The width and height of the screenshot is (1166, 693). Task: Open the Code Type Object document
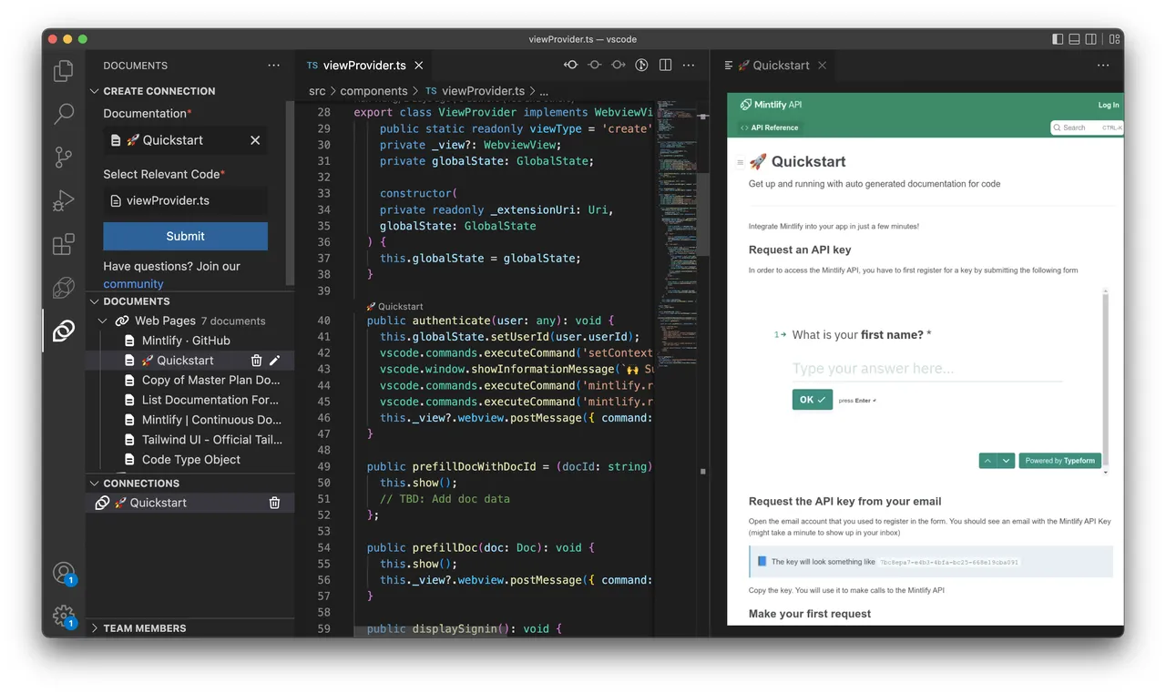(191, 460)
